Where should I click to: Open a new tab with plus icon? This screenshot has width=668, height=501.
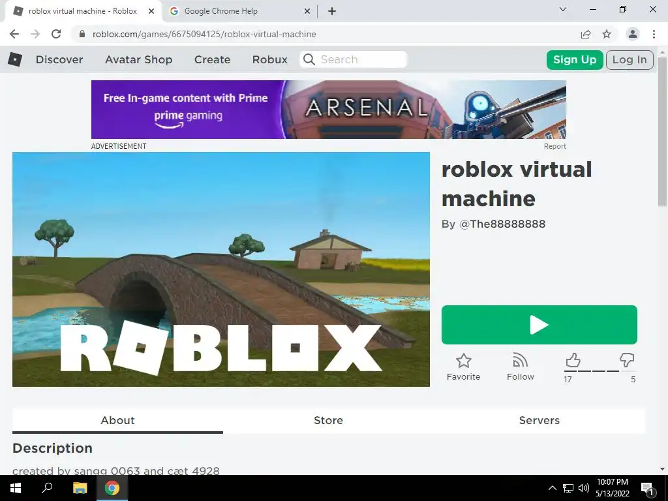tap(332, 11)
